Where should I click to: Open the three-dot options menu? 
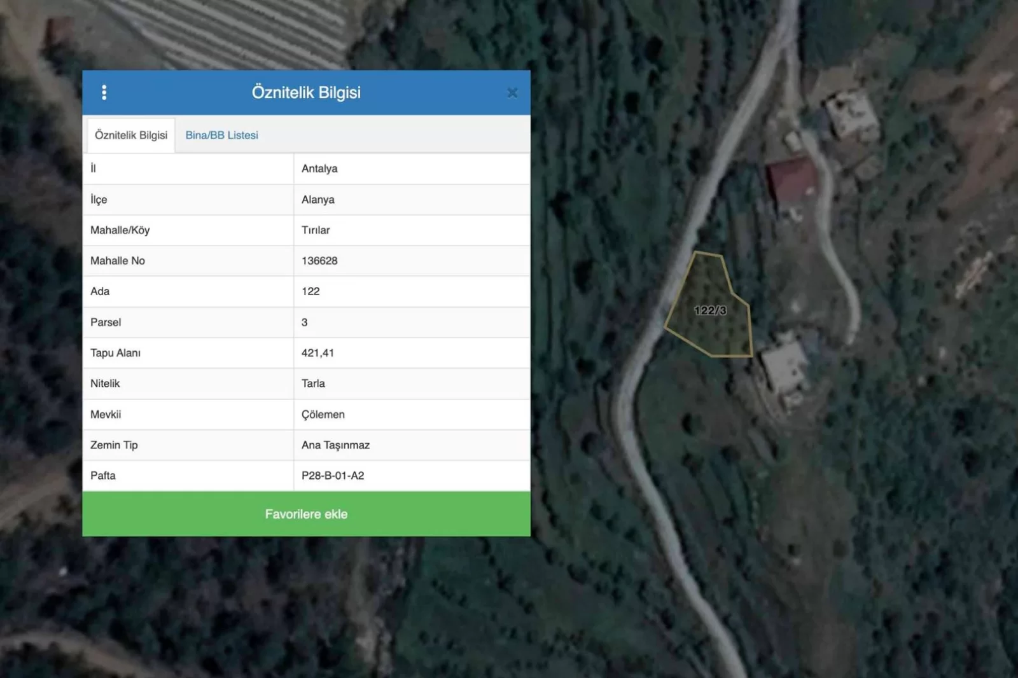(104, 93)
